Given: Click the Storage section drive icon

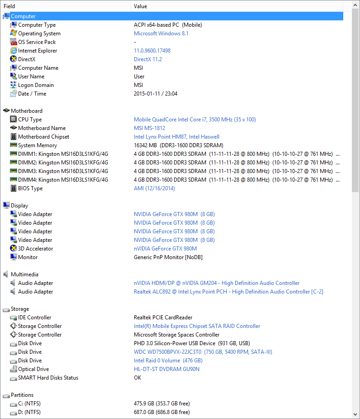Looking at the screenshot, I should click(x=6, y=310).
